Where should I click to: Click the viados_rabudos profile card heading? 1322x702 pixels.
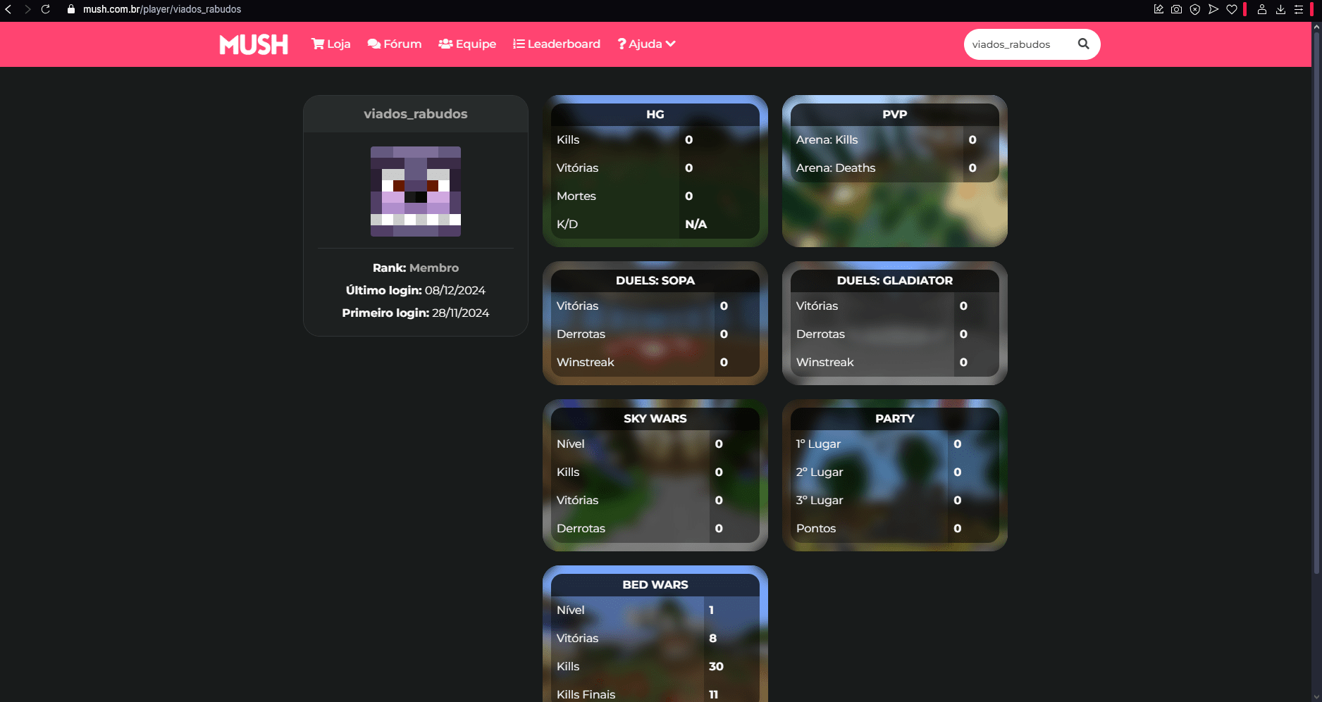tap(416, 114)
